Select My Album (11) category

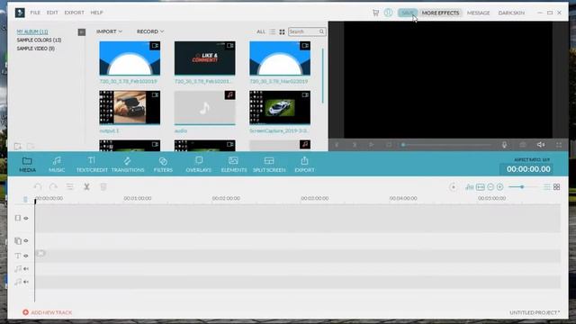32,31
